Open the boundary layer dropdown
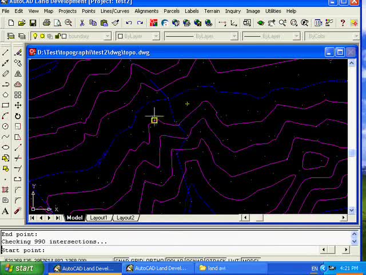This screenshot has width=366, height=275. tap(108, 36)
